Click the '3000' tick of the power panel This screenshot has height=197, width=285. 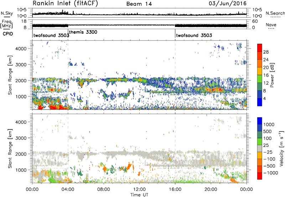click(x=21, y=65)
